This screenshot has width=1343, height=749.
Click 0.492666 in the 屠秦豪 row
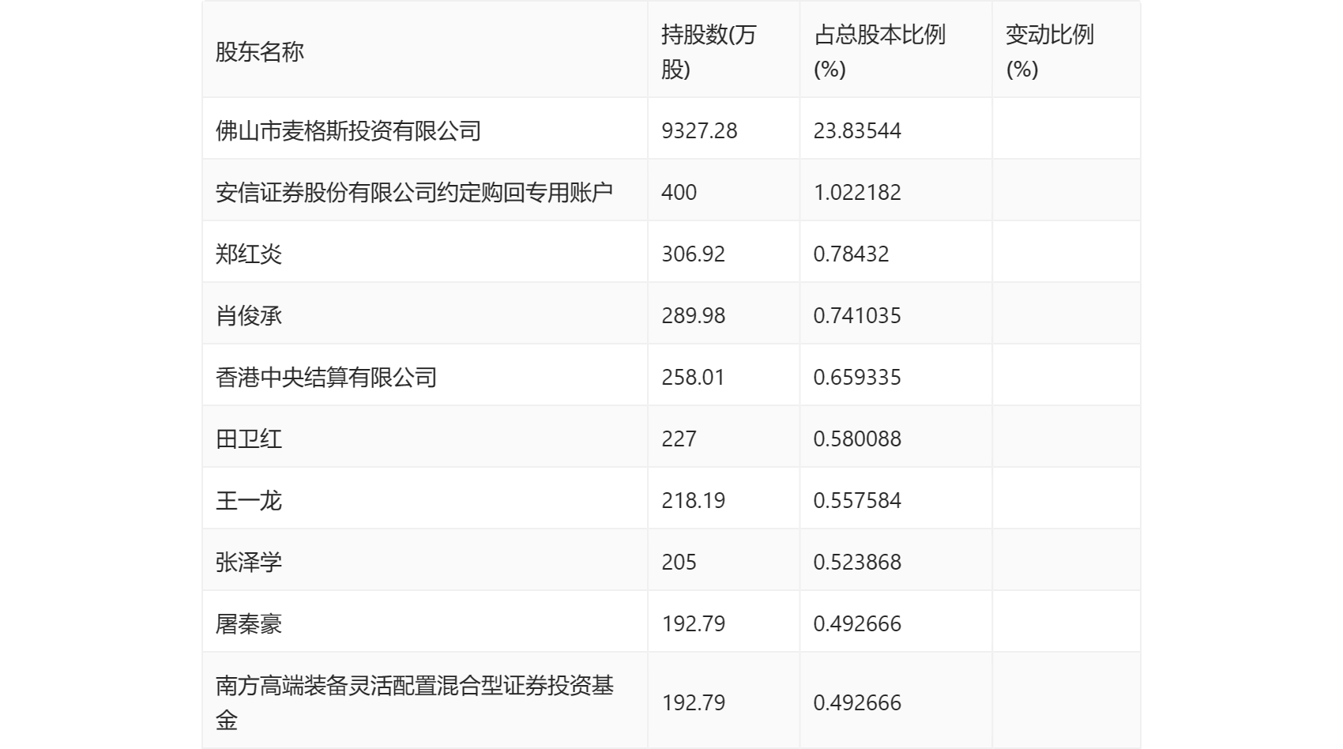pyautogui.click(x=857, y=623)
